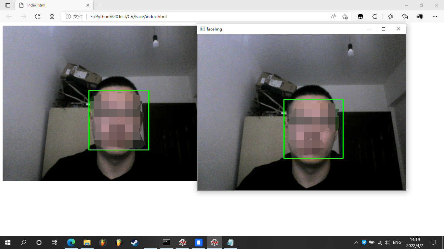Screen dimensions: 444x249
Task: Open the browser Extensions puzzle icon
Action: [375, 17]
